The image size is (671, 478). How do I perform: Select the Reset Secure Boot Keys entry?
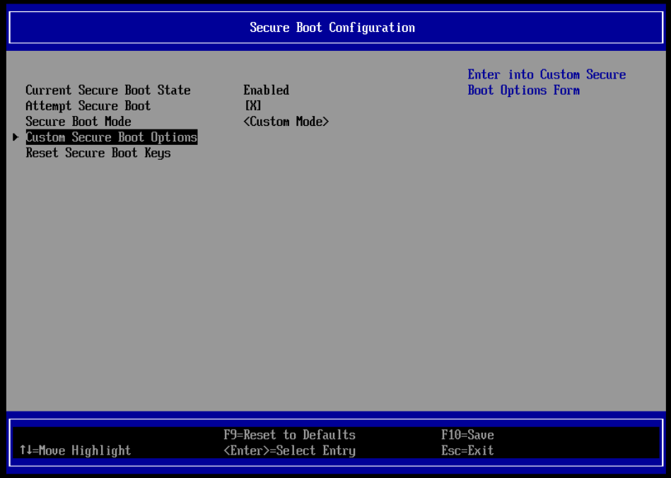coord(98,153)
